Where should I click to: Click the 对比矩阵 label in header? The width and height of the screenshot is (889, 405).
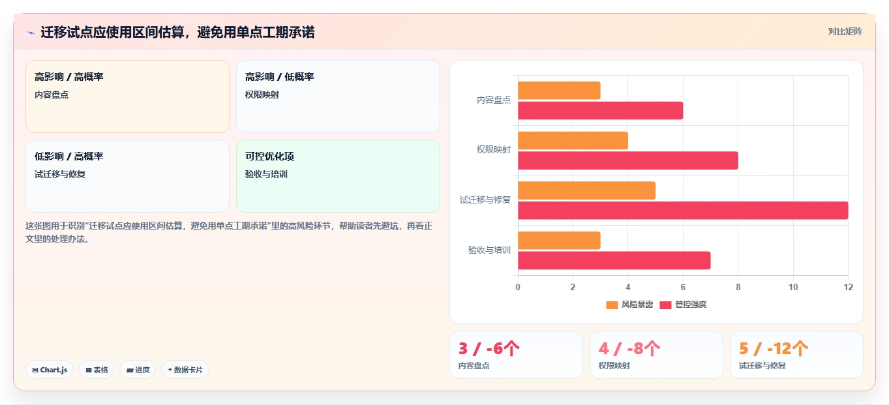845,32
